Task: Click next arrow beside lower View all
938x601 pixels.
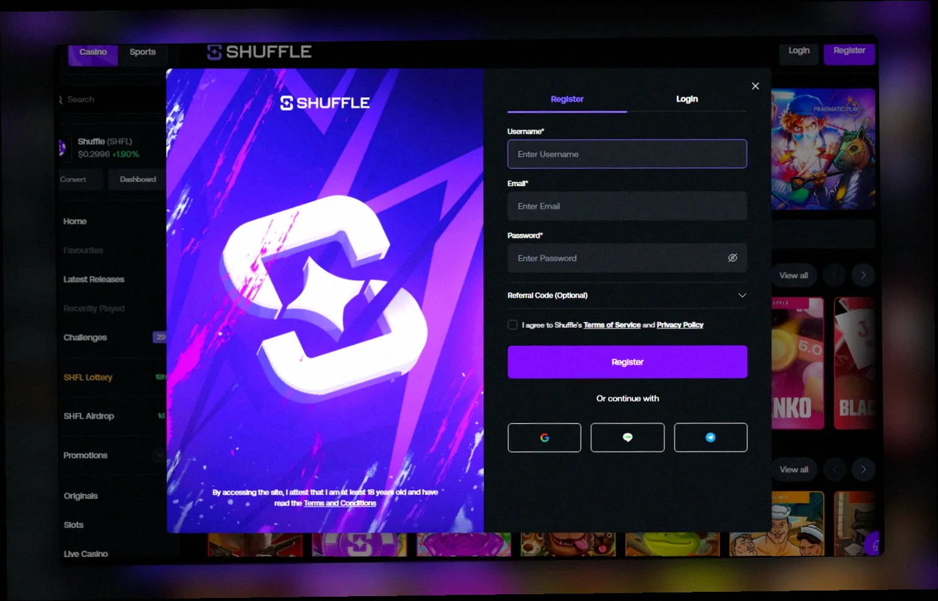Action: 863,469
